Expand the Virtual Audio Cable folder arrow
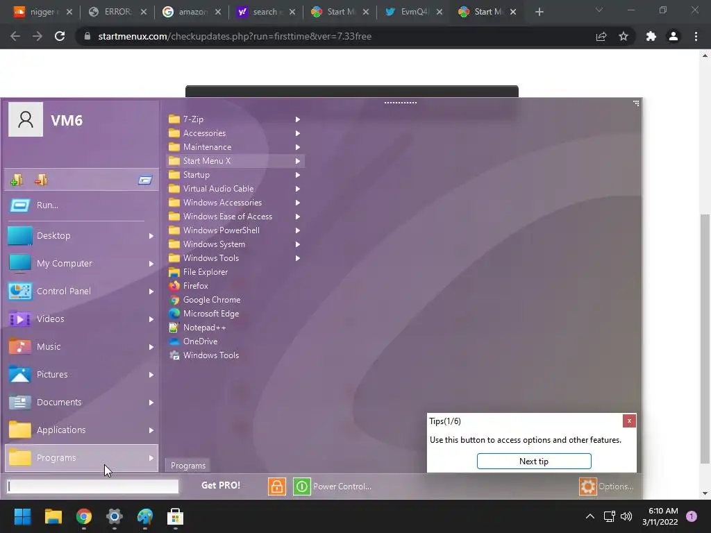 click(297, 189)
